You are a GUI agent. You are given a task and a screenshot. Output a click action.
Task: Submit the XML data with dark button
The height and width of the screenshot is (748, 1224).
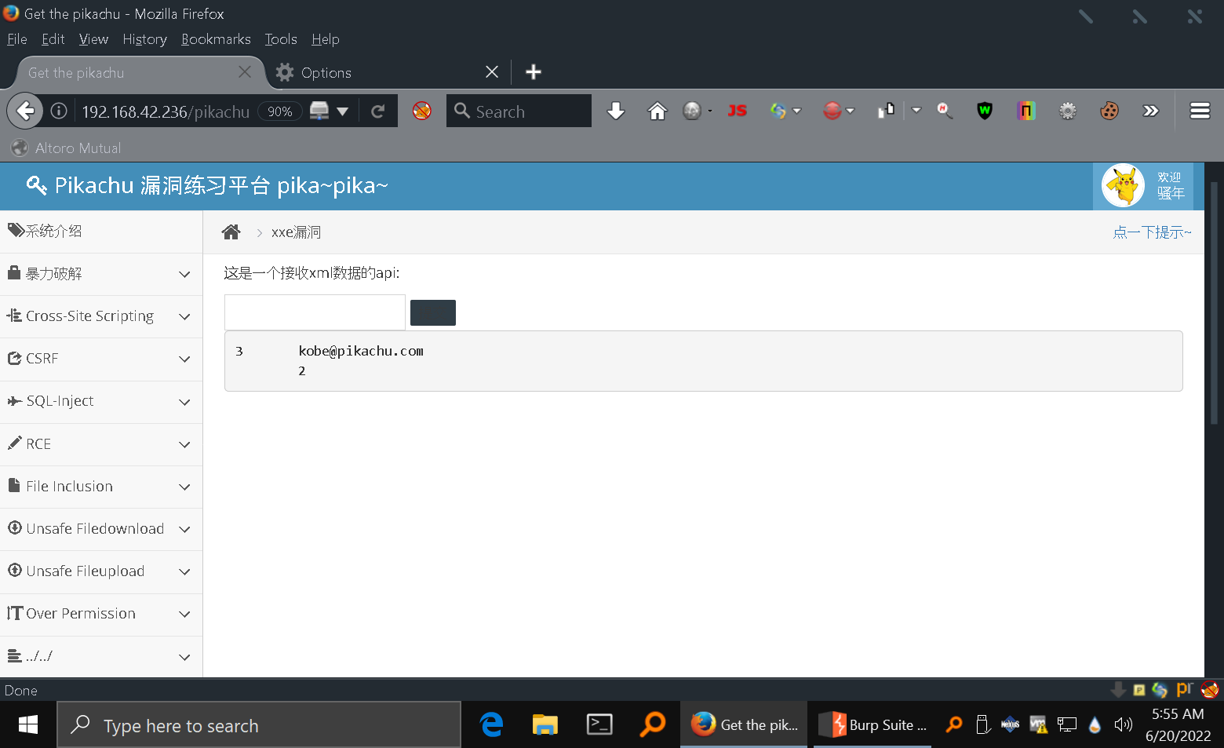coord(433,312)
